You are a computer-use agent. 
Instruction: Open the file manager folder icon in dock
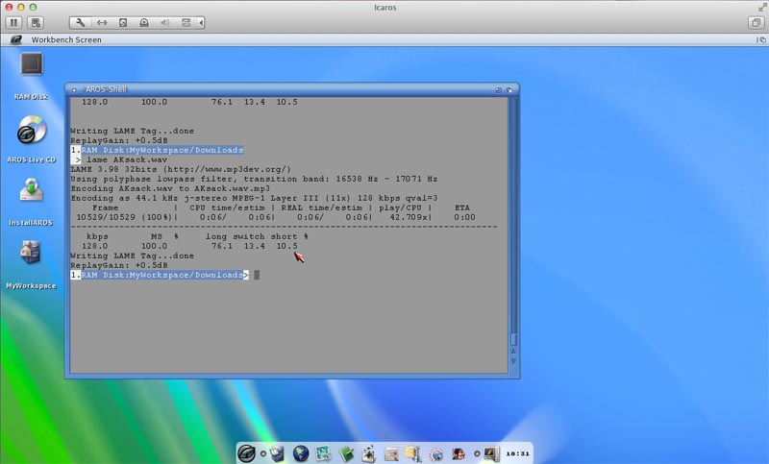391,453
